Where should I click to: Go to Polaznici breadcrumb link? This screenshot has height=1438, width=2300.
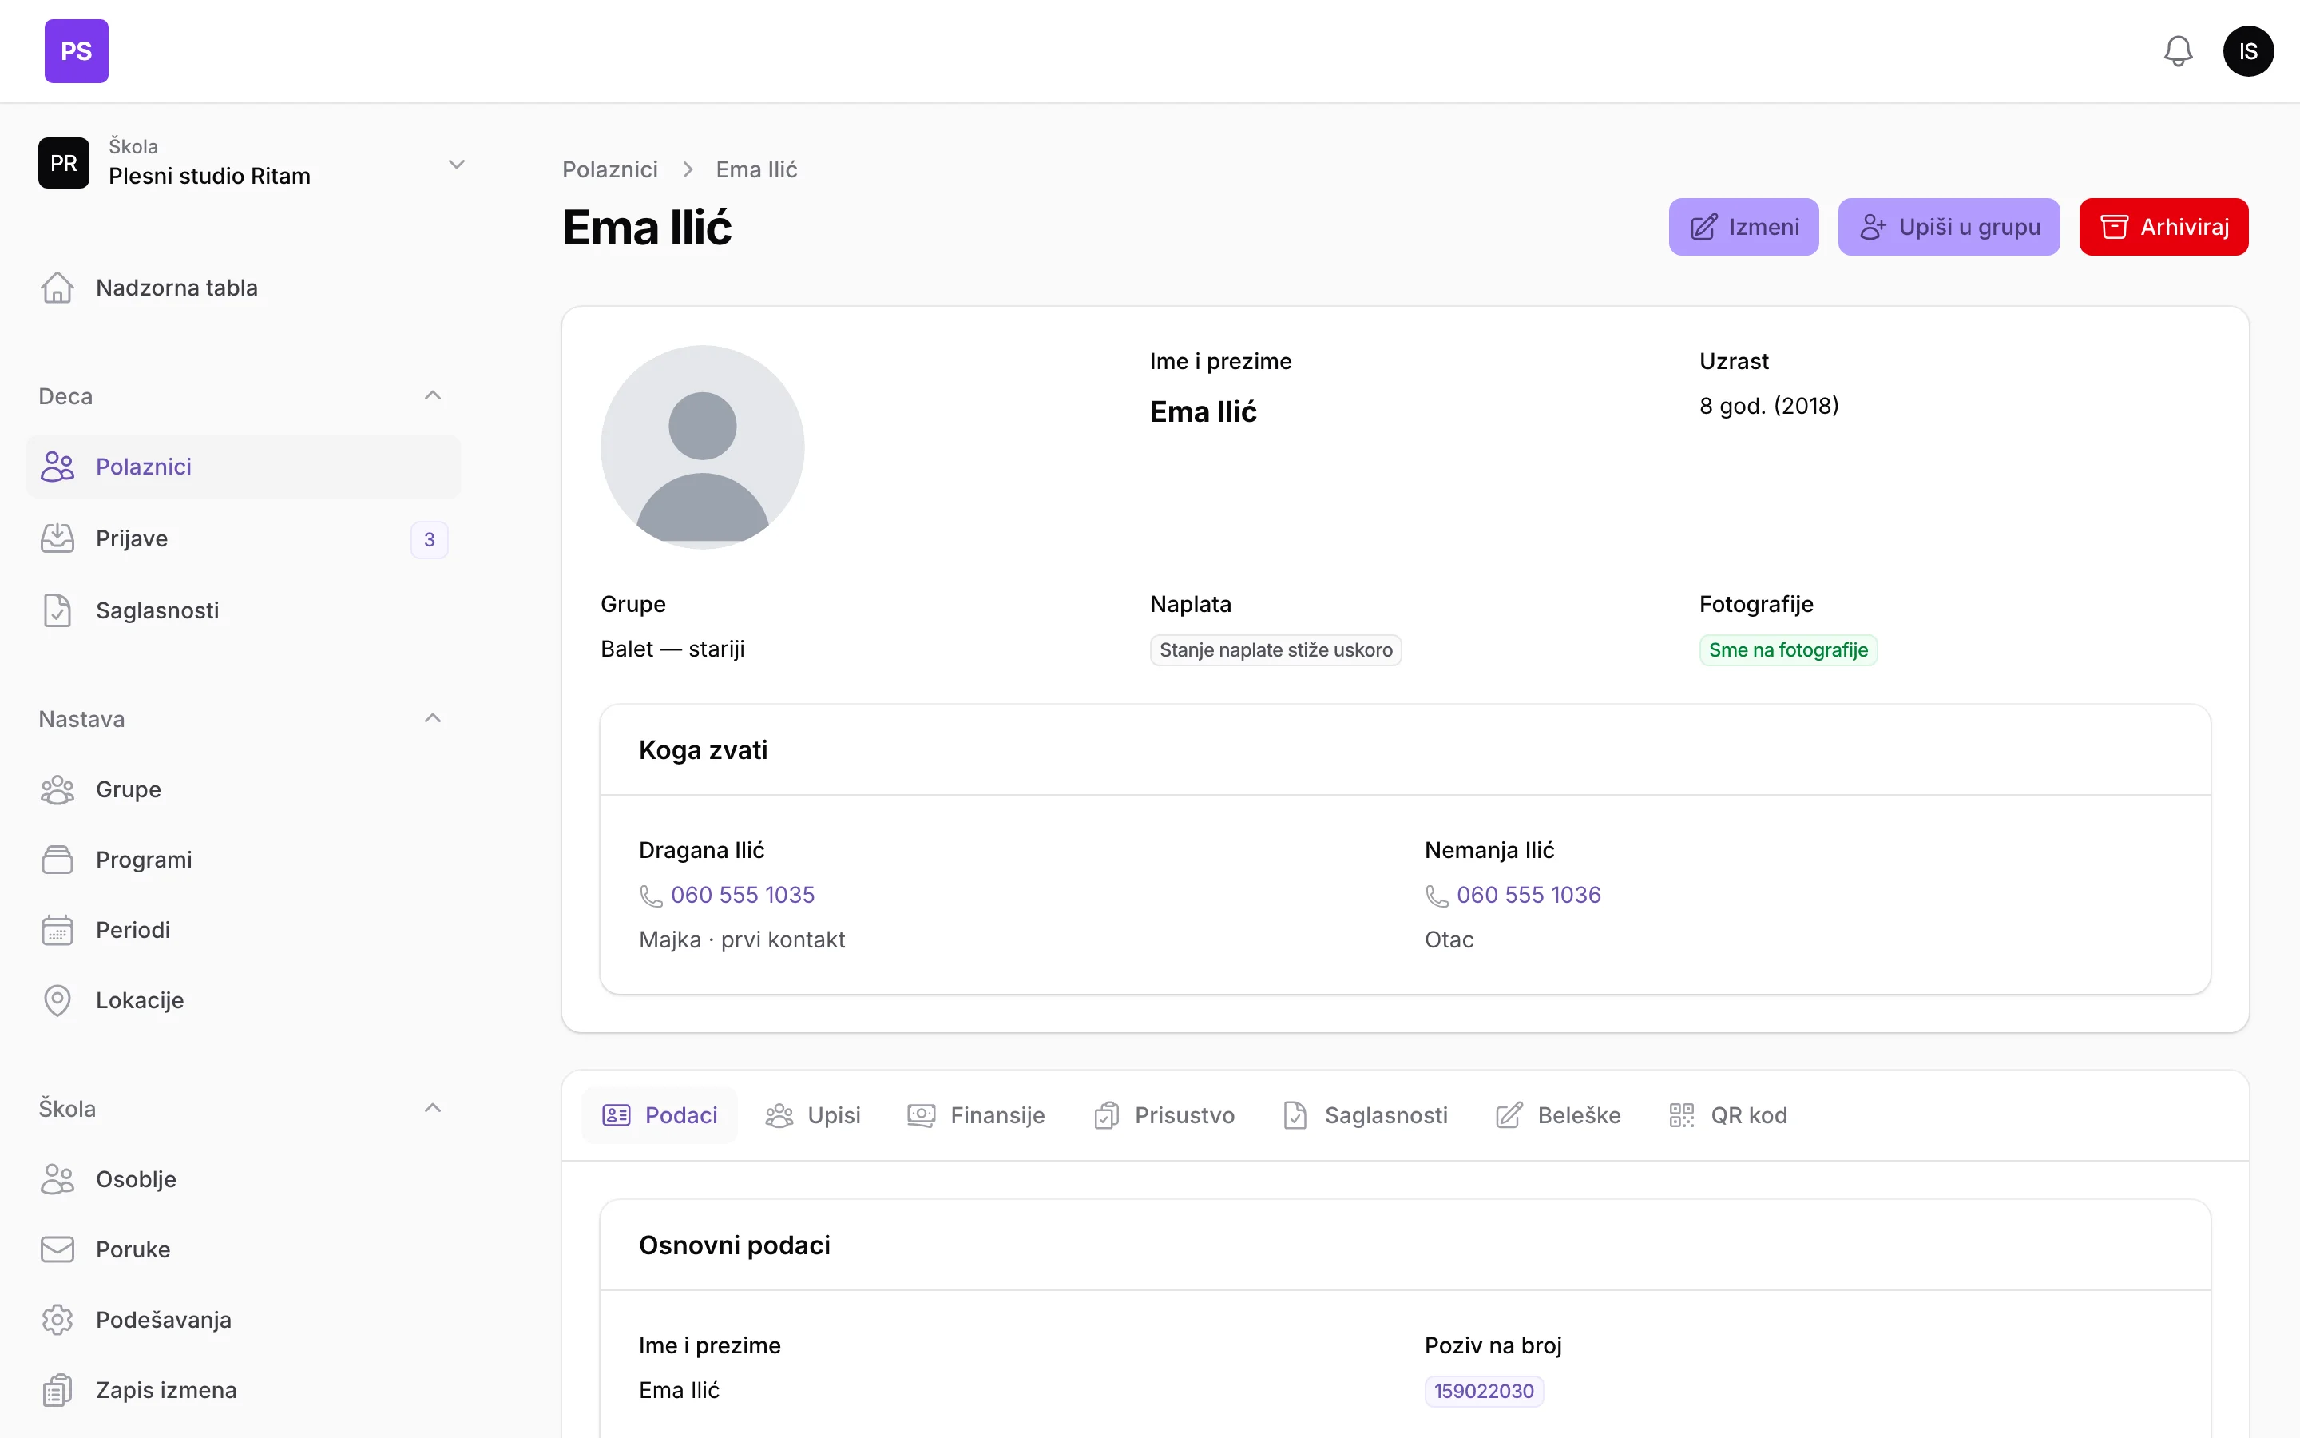pos(610,169)
